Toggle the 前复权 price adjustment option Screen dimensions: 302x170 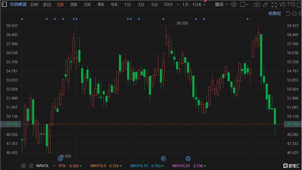275,14
